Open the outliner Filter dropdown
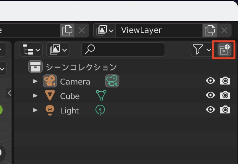The width and height of the screenshot is (238, 164). (x=201, y=50)
